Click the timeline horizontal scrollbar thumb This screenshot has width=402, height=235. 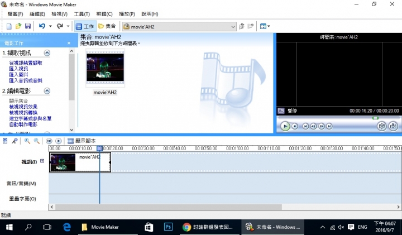coord(169,207)
